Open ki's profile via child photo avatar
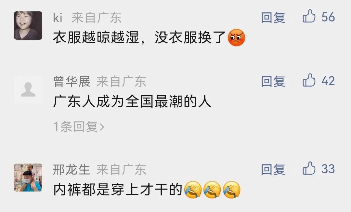The width and height of the screenshot is (351, 212). pyautogui.click(x=28, y=25)
